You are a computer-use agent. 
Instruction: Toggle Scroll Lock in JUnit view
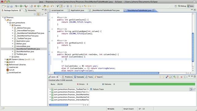[x=171, y=77]
